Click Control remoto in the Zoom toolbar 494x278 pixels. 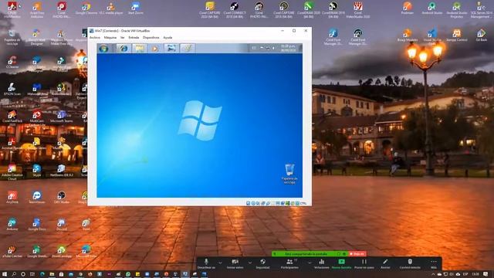[410, 264]
